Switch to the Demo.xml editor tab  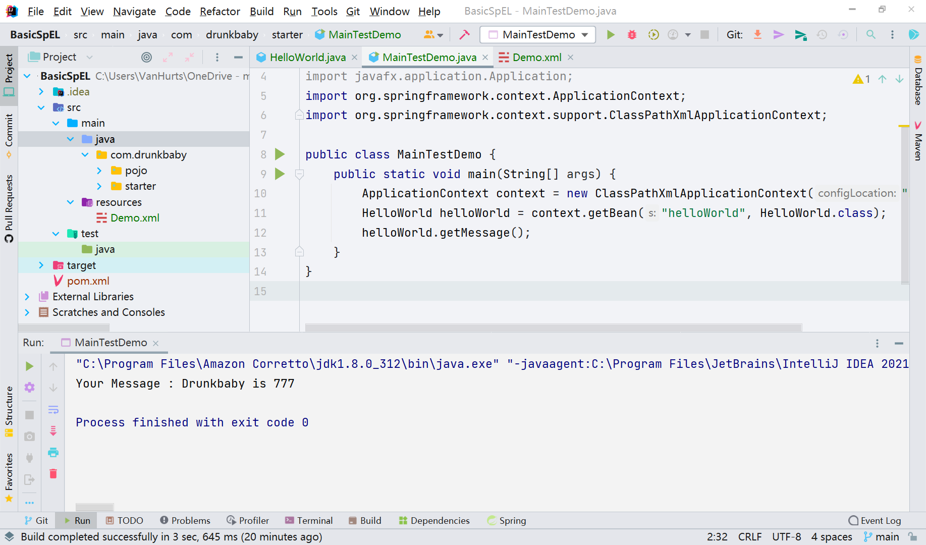pyautogui.click(x=536, y=58)
